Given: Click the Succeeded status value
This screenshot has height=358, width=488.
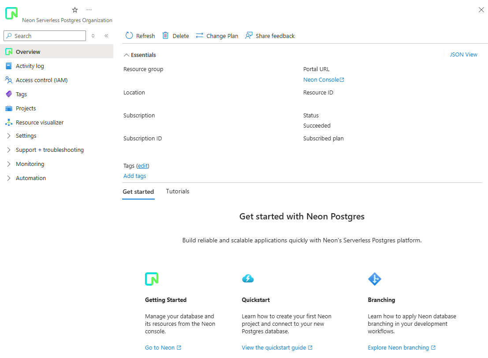Looking at the screenshot, I should pos(317,125).
